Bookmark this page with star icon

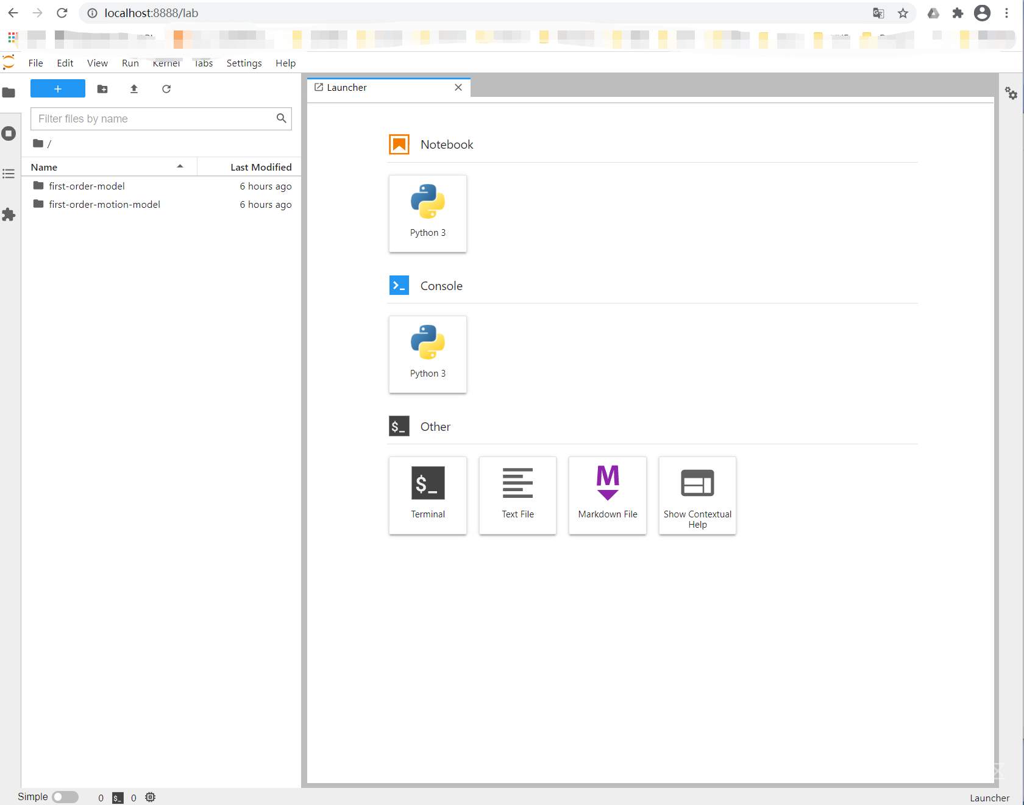point(903,13)
